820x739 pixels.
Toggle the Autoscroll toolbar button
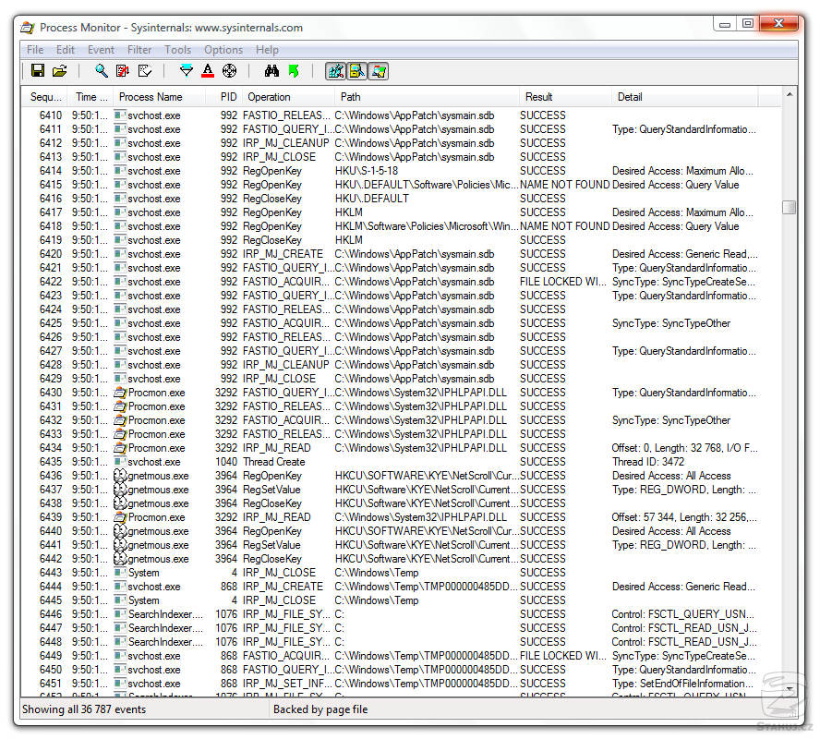click(x=122, y=71)
